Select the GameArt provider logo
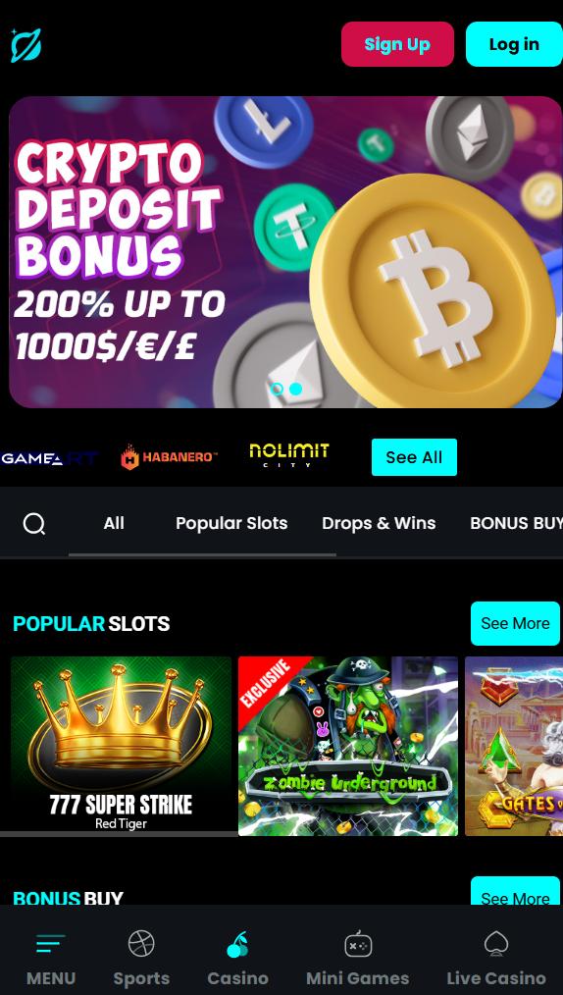This screenshot has width=563, height=995. click(x=48, y=458)
